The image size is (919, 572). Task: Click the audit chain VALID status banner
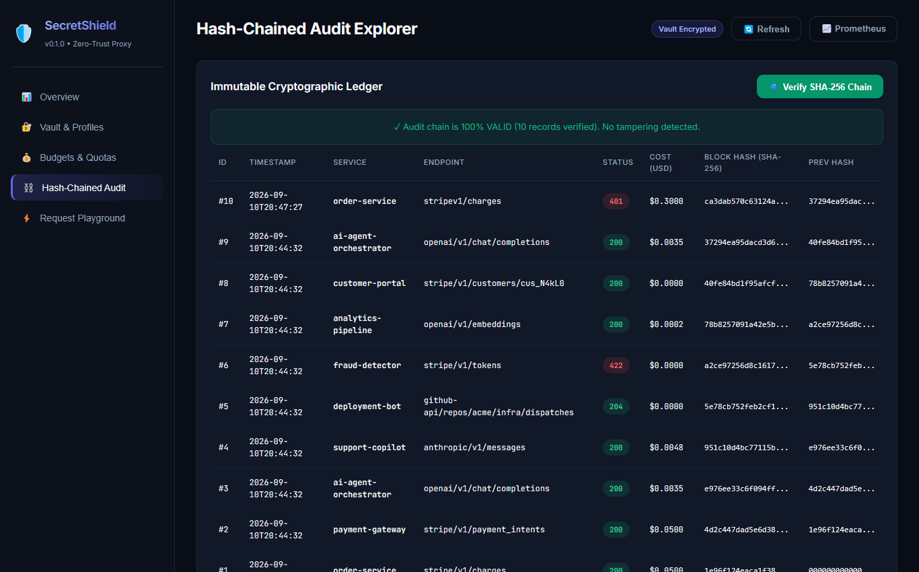[546, 127]
